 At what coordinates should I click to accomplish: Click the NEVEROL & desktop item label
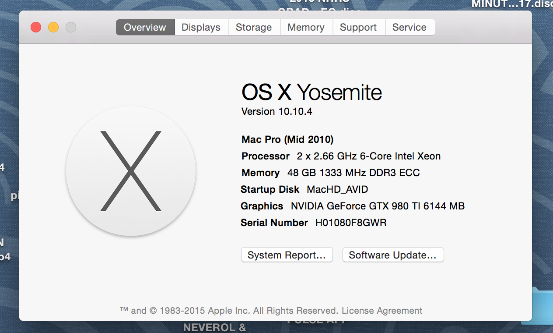click(x=215, y=327)
